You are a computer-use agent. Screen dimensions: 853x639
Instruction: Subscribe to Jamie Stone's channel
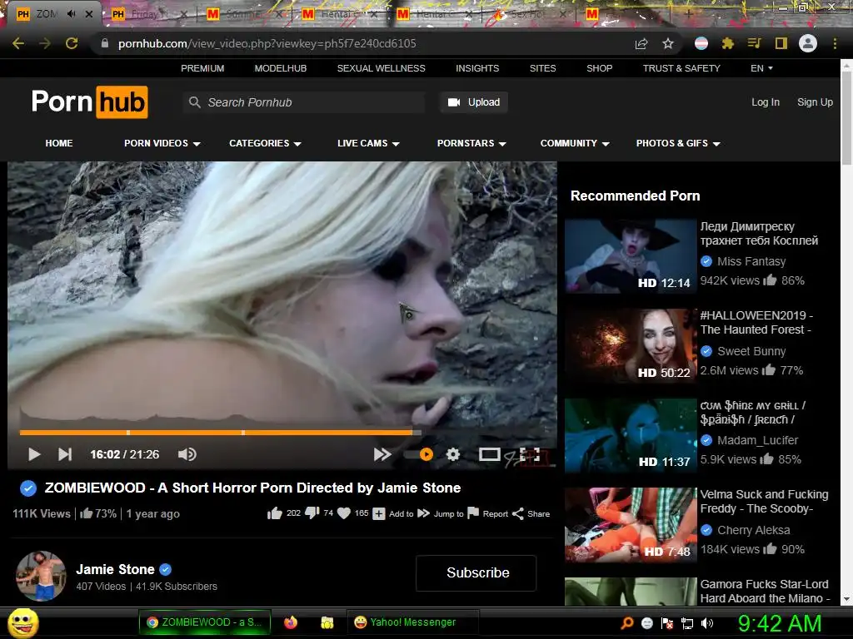pos(476,572)
